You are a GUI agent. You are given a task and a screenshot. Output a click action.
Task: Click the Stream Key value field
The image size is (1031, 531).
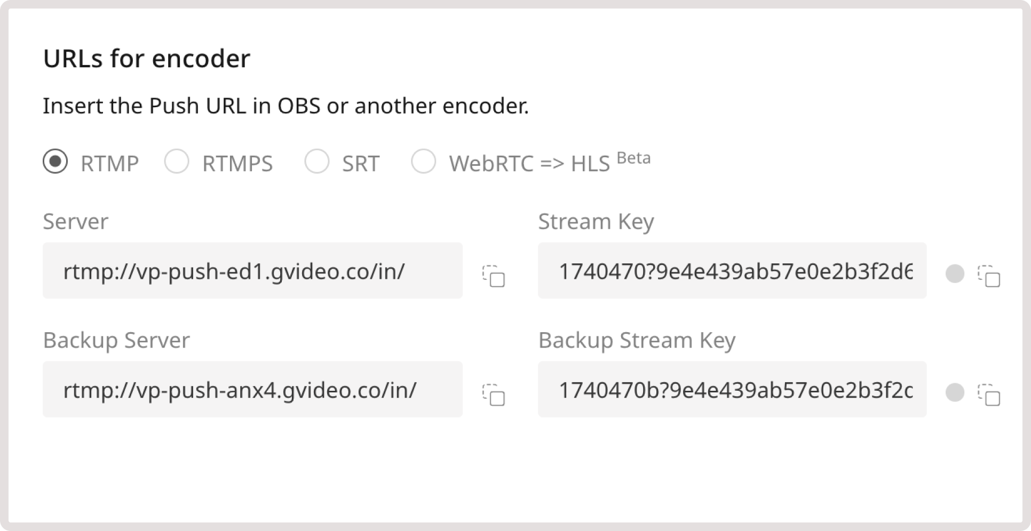(732, 271)
